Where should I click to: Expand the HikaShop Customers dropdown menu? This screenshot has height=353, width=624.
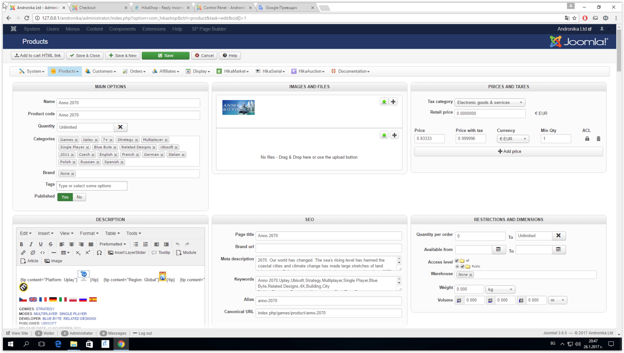coord(101,71)
